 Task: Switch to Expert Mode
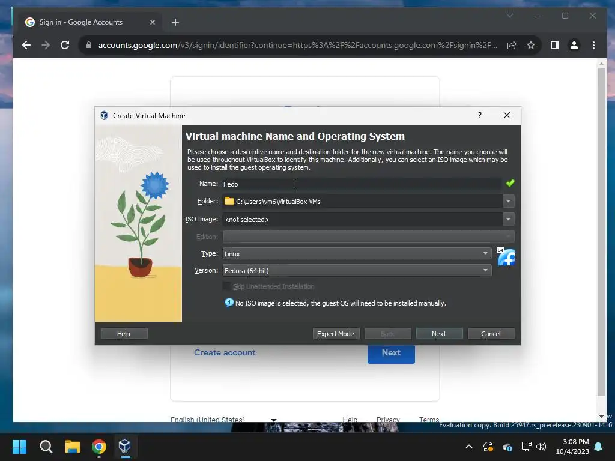pyautogui.click(x=336, y=334)
